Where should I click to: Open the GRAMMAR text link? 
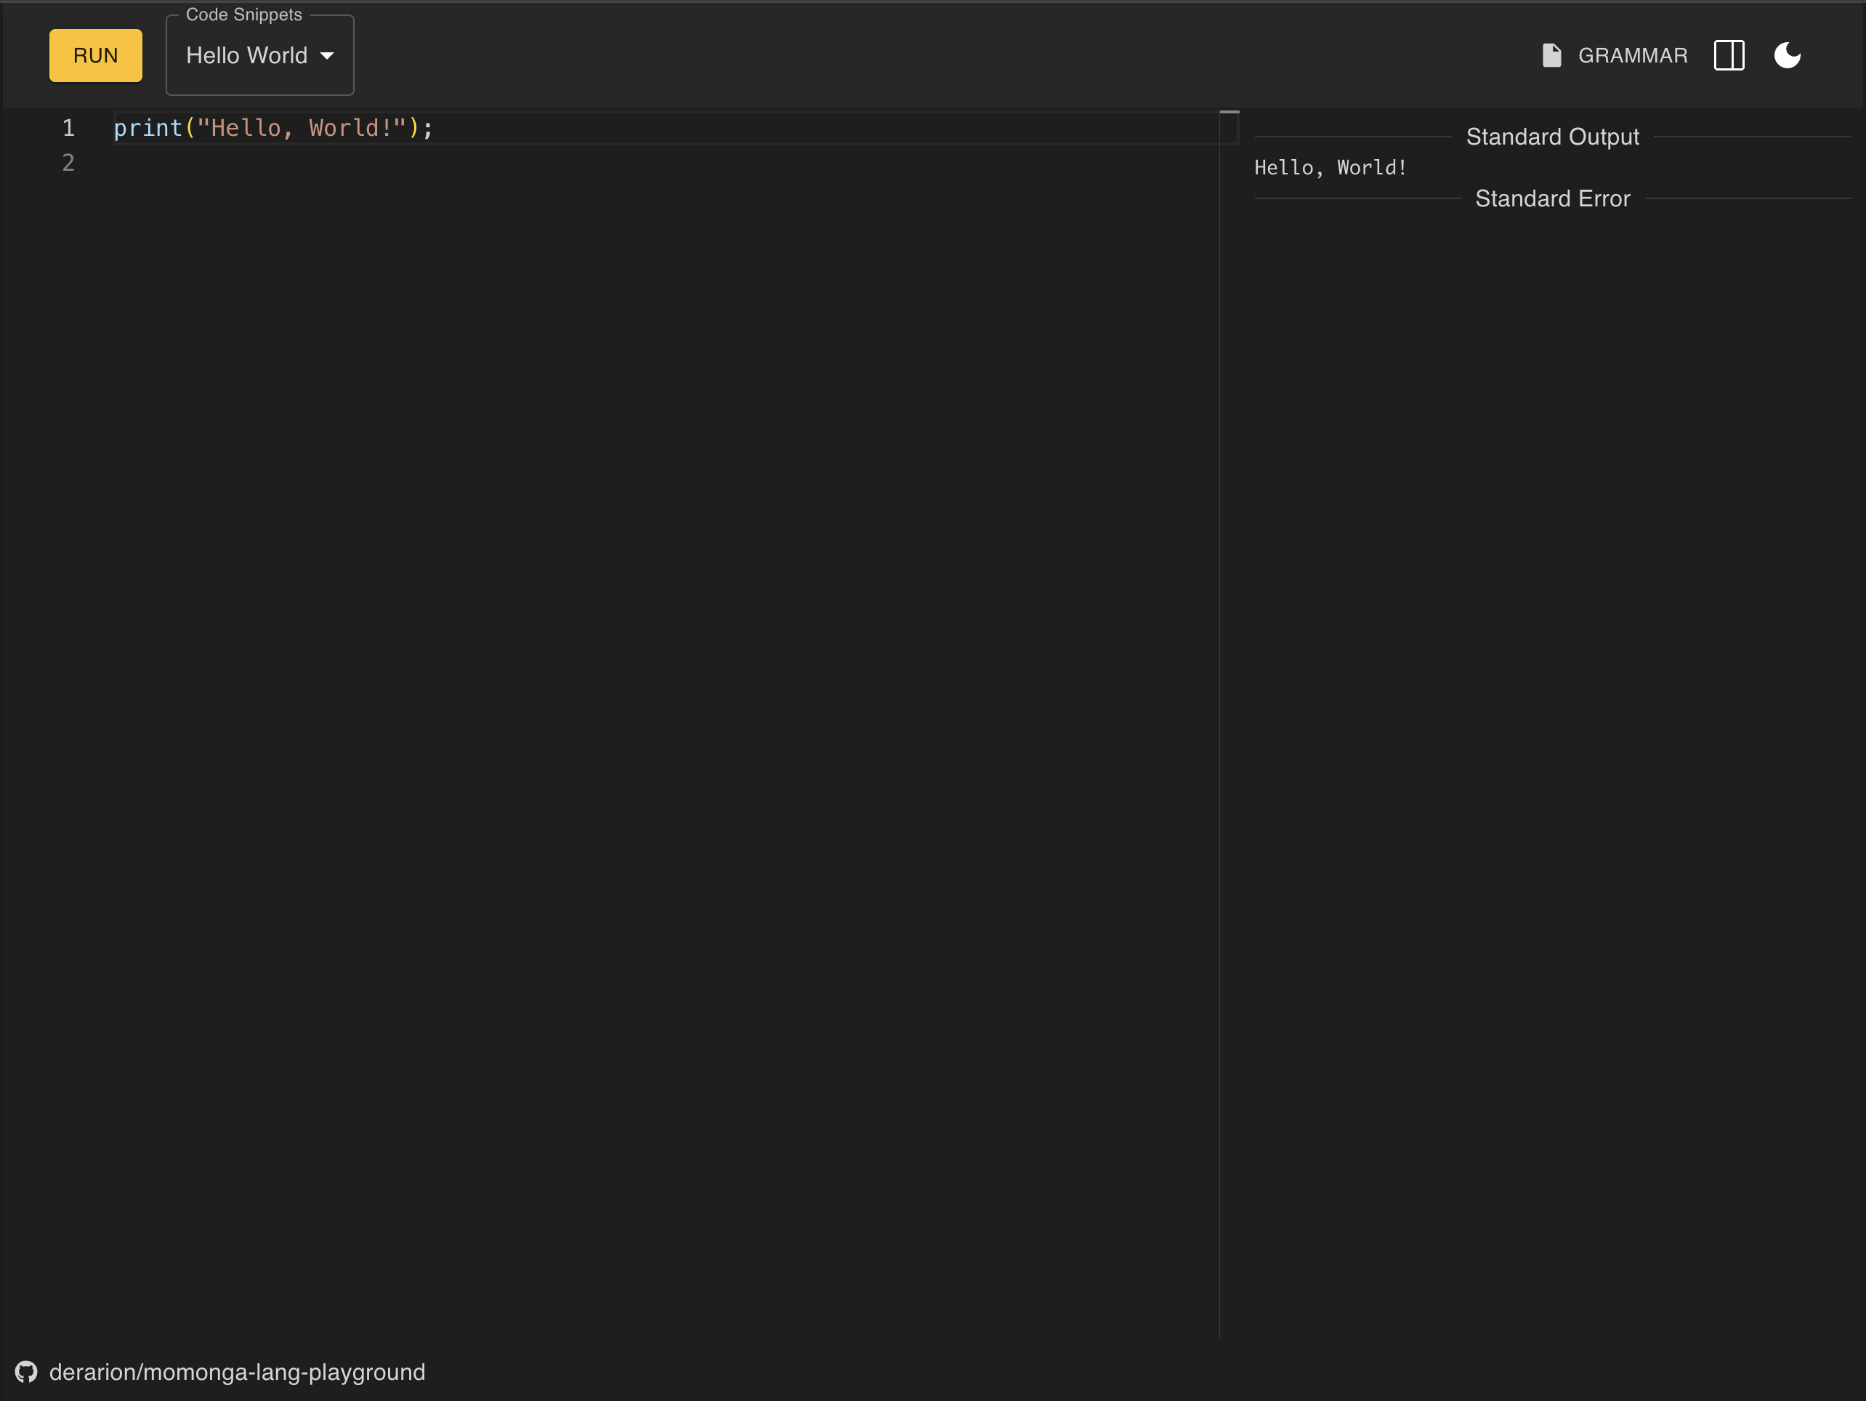pyautogui.click(x=1632, y=56)
